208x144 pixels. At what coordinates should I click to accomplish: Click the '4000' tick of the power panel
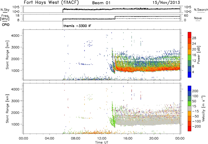(15, 36)
